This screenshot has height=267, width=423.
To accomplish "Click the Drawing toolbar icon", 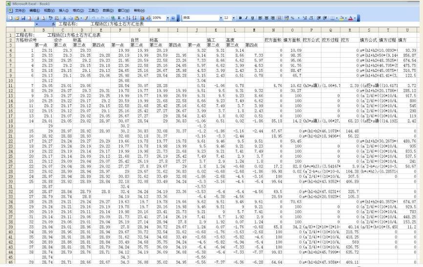I will pyautogui.click(x=148, y=18).
